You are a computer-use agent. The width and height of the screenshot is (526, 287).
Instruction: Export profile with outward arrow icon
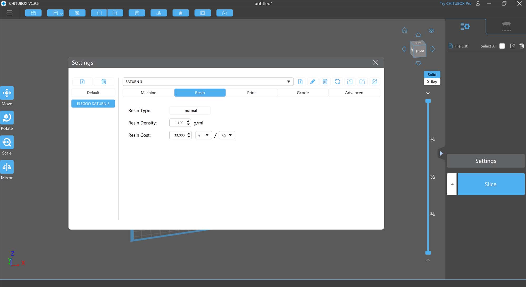[362, 82]
